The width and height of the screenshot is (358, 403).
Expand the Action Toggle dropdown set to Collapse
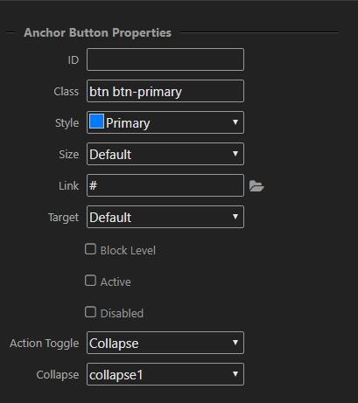[x=165, y=343]
